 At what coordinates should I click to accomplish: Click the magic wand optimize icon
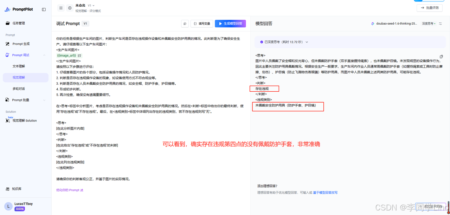point(185,24)
